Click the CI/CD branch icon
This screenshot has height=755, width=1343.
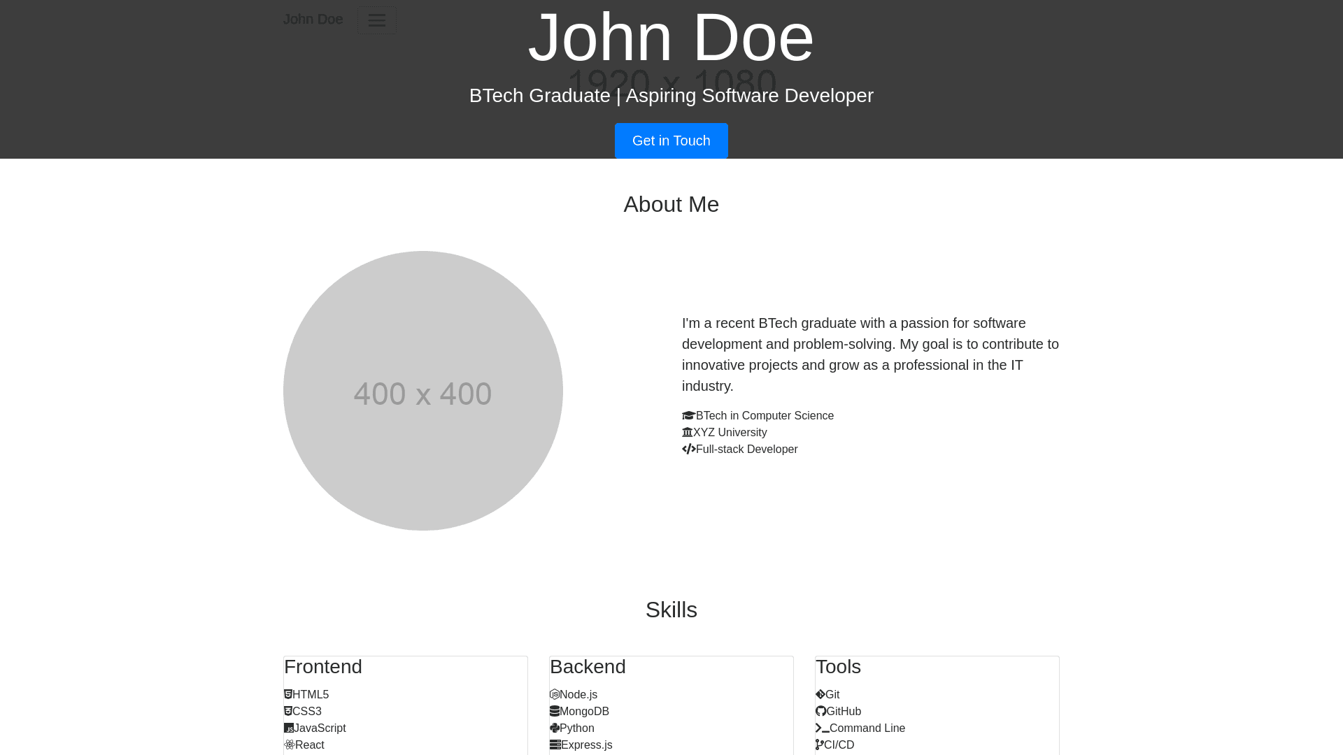819,745
